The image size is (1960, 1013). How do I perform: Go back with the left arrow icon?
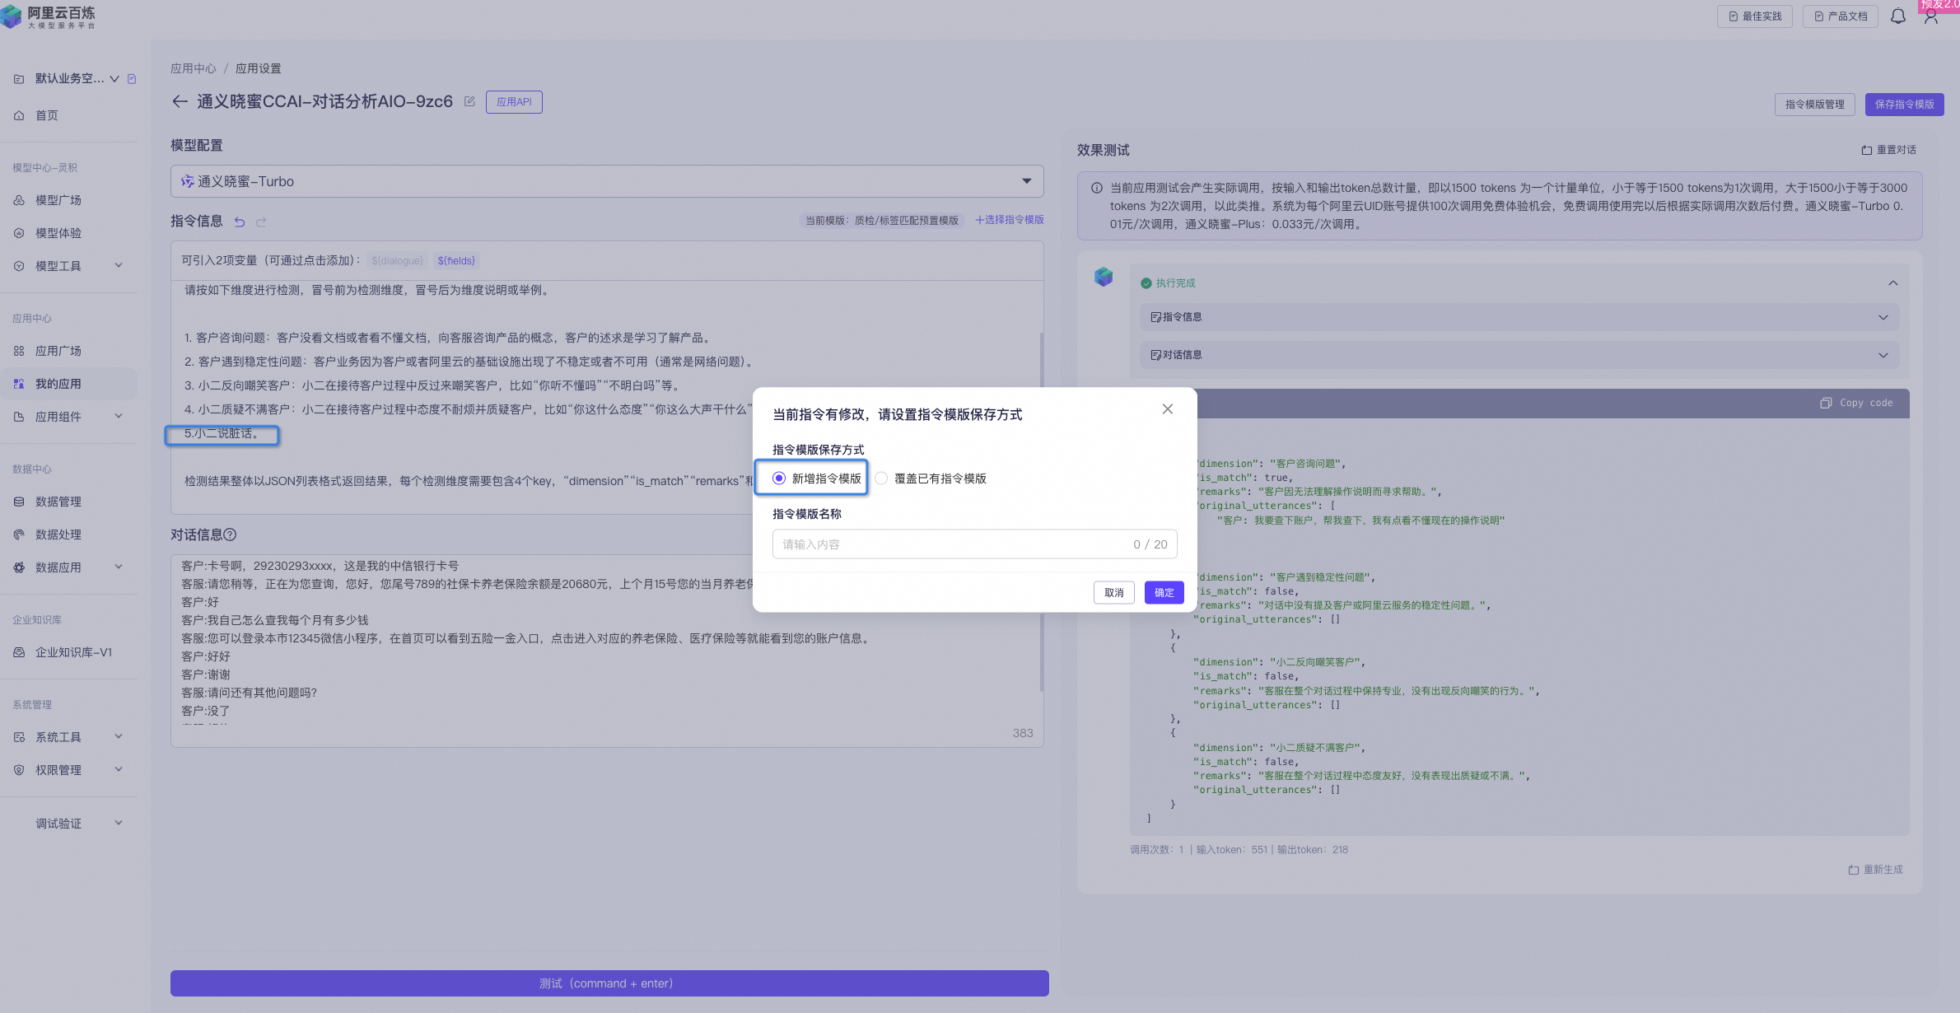tap(180, 101)
